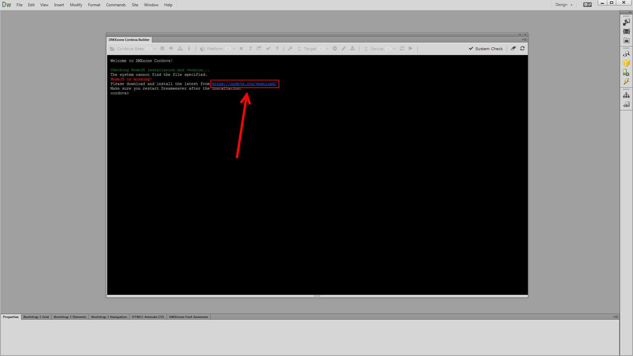Open the yellow database cylinders panel icon
This screenshot has height=356, width=633.
(x=626, y=63)
